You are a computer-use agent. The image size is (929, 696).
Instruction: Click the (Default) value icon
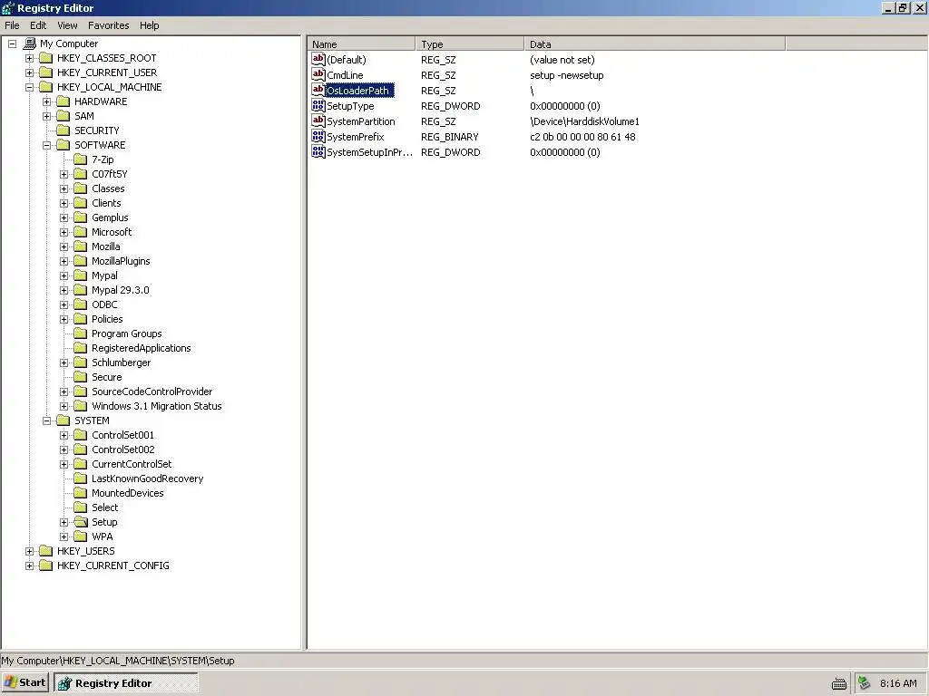point(318,59)
